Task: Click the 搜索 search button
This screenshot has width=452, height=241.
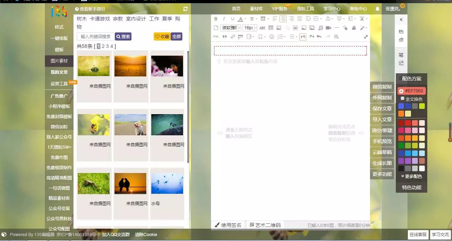Action: (x=123, y=36)
